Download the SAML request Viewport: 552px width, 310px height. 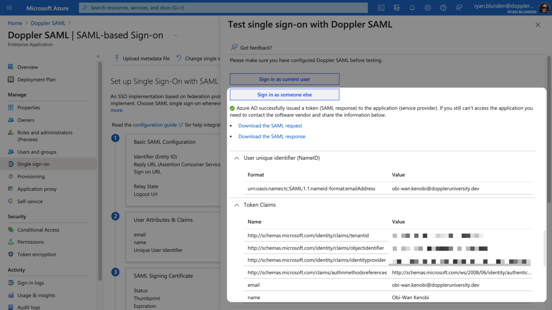pos(270,126)
